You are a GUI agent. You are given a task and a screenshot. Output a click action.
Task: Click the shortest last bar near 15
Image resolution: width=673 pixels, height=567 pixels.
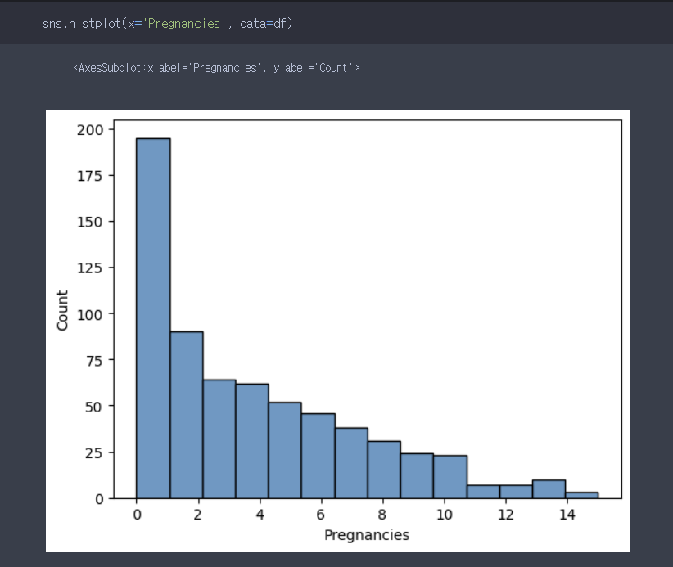click(x=581, y=495)
